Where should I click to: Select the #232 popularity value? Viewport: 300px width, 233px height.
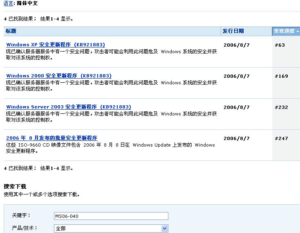pos(282,107)
